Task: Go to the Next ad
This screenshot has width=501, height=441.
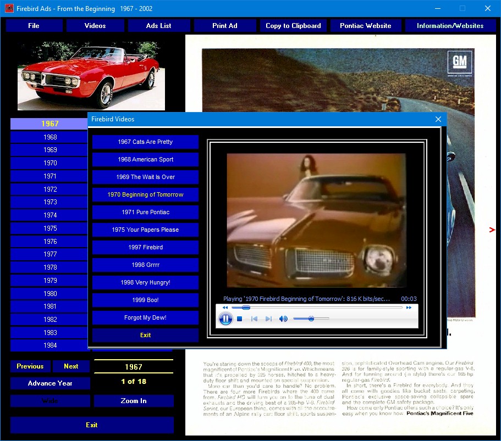Action: pyautogui.click(x=71, y=366)
